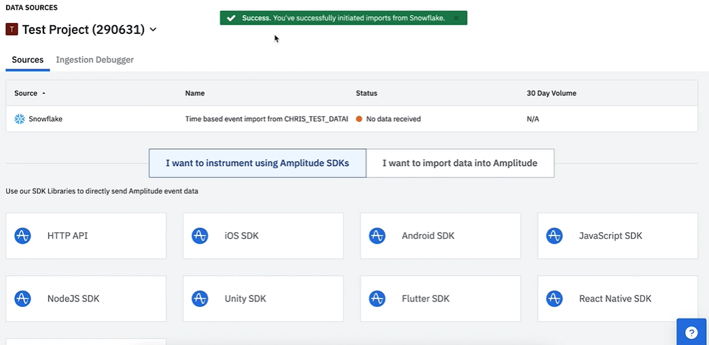Choose the JavaScript SDK source card
Viewport: 709px width, 345px height.
tap(618, 236)
